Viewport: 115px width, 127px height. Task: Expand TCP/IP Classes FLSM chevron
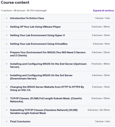7,98
